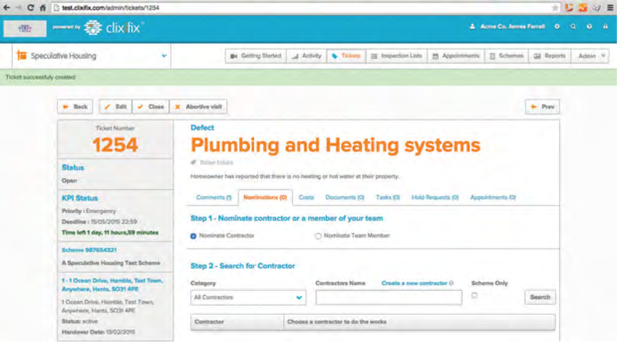This screenshot has height=342, width=617.
Task: Select Nominate Team Member radio button
Action: point(318,236)
